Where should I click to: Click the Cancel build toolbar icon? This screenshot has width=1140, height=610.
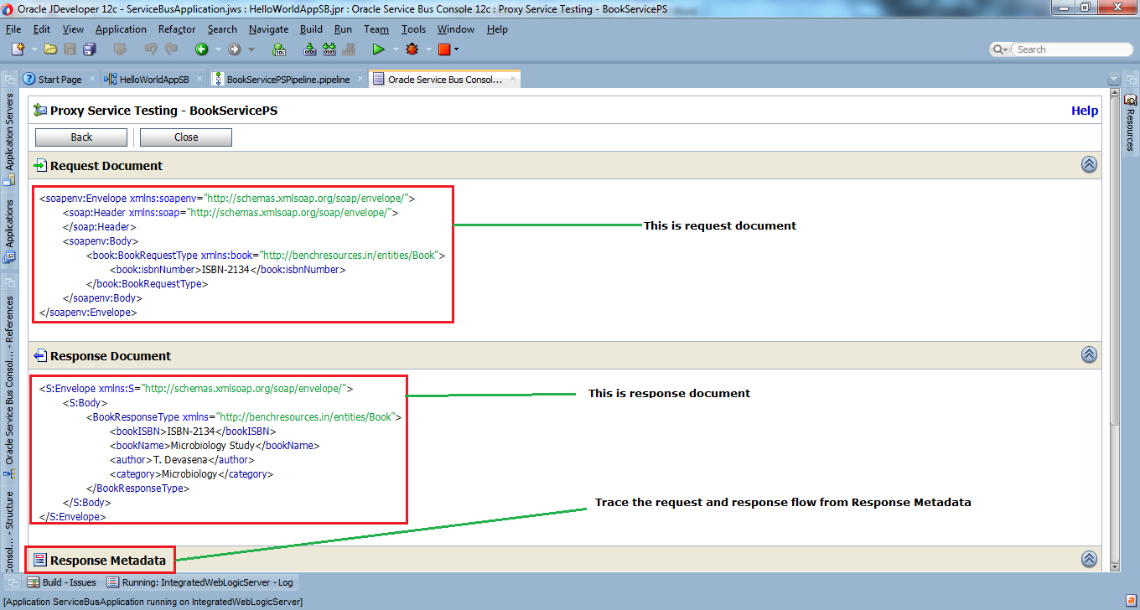click(349, 49)
